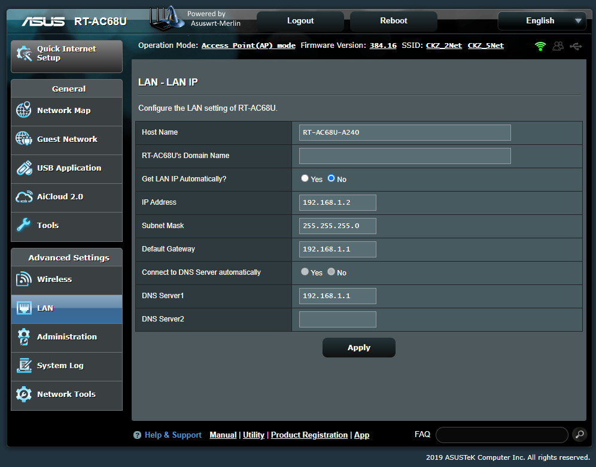The height and width of the screenshot is (467, 596).
Task: Click the Quick Internet Setup wand icon
Action: 25,54
